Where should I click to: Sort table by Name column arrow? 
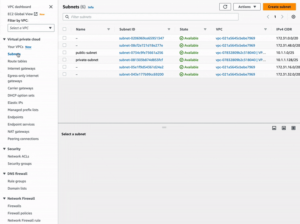pyautogui.click(x=109, y=29)
